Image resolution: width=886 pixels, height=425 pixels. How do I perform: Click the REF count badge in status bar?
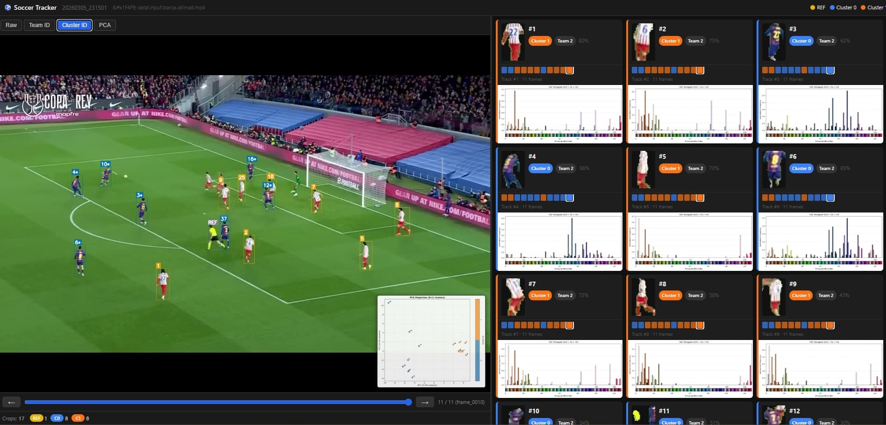coord(36,418)
